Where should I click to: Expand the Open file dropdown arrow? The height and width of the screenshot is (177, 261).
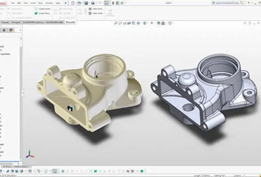83,3
